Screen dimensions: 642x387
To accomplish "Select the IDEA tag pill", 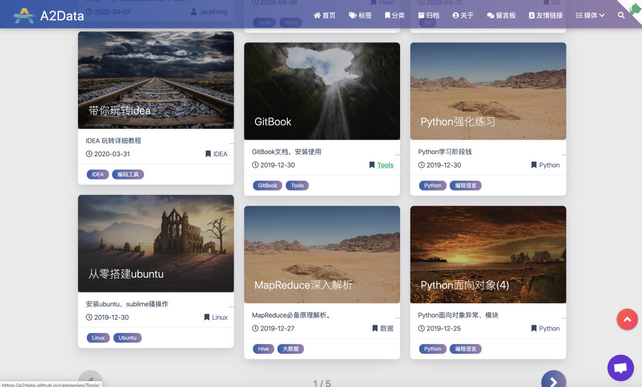I will (x=97, y=174).
